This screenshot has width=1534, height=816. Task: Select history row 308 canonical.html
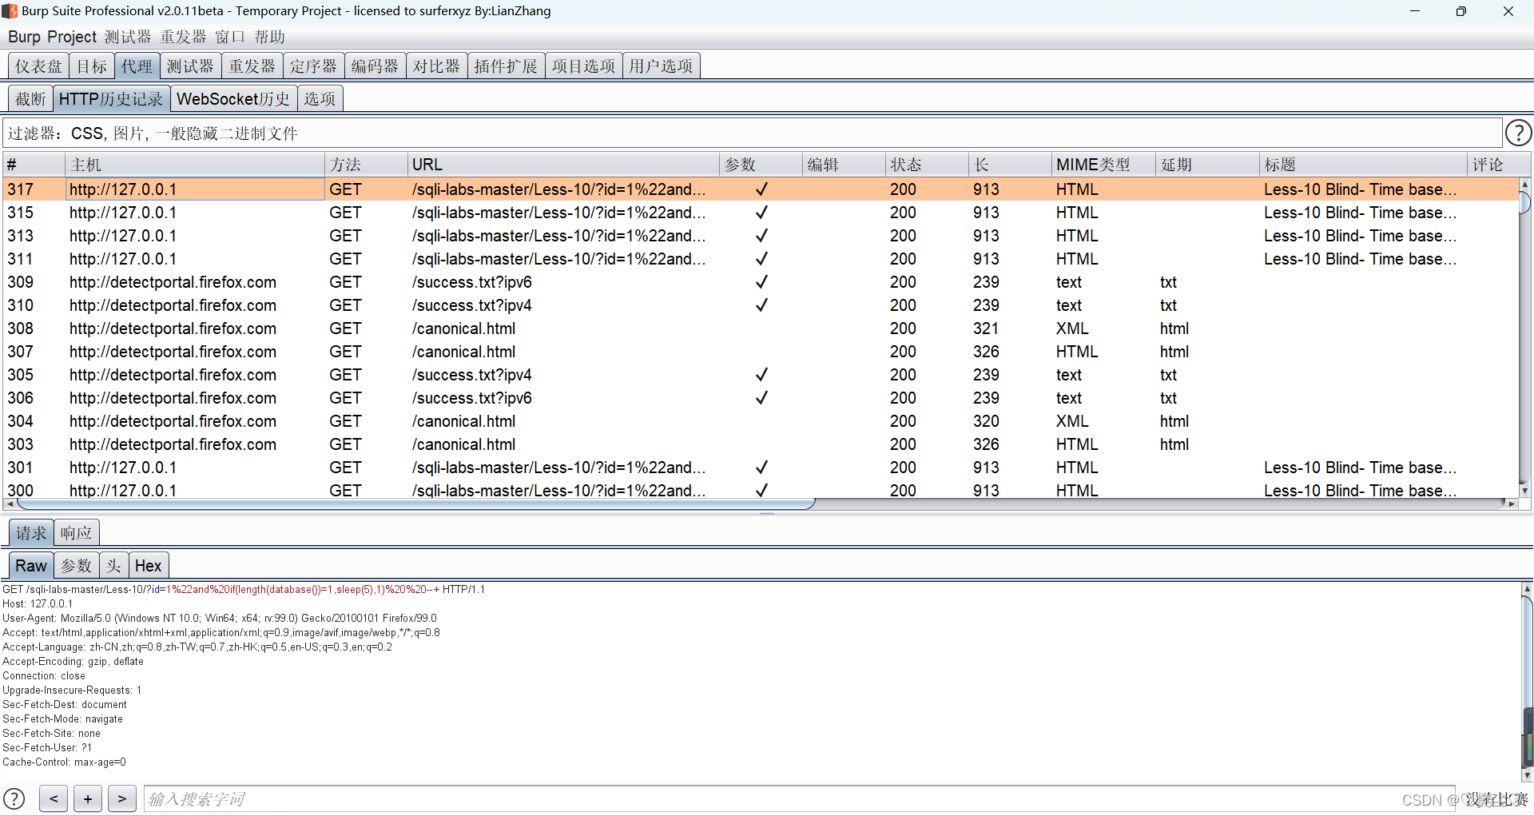click(759, 328)
